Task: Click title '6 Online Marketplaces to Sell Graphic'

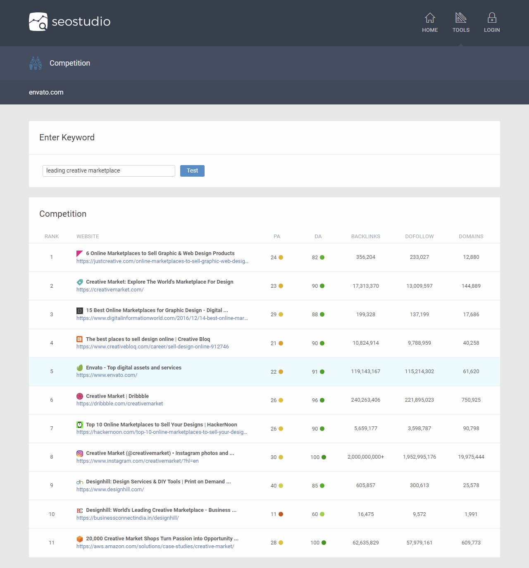Action: click(160, 253)
